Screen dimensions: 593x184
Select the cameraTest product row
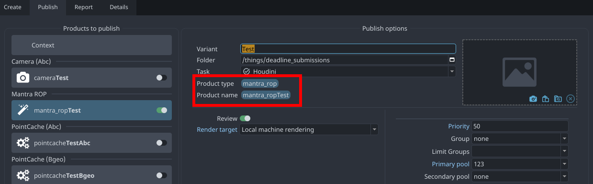pyautogui.click(x=91, y=78)
